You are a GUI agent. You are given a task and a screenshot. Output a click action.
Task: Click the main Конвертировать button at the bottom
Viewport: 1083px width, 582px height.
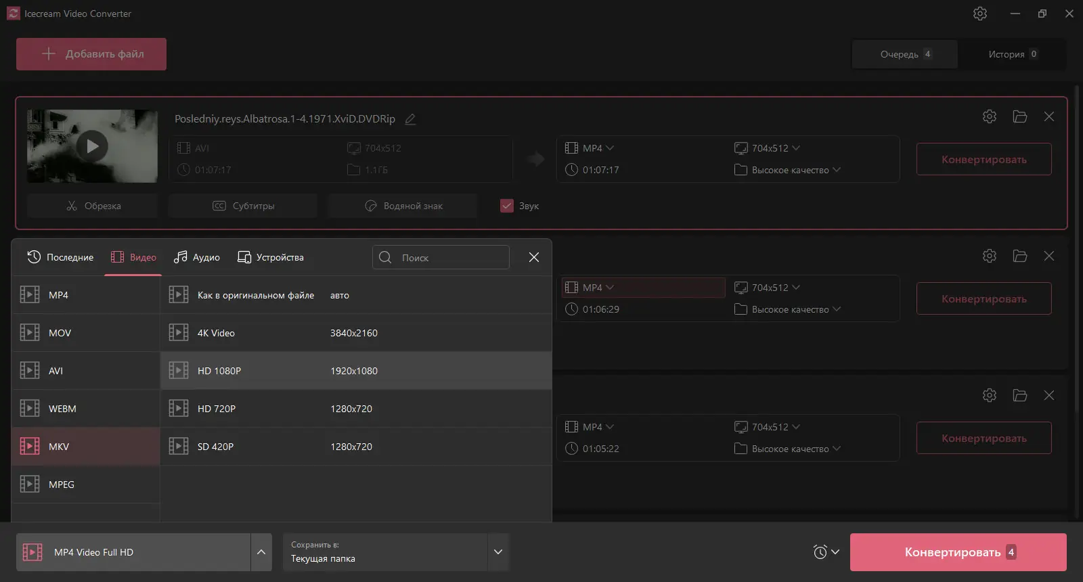click(x=958, y=552)
